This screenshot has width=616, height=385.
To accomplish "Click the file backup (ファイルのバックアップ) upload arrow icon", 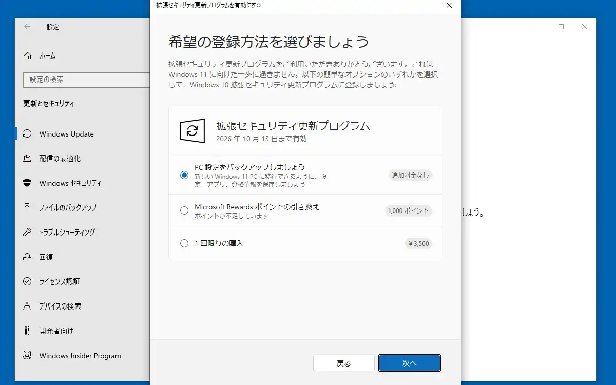I will pyautogui.click(x=28, y=207).
